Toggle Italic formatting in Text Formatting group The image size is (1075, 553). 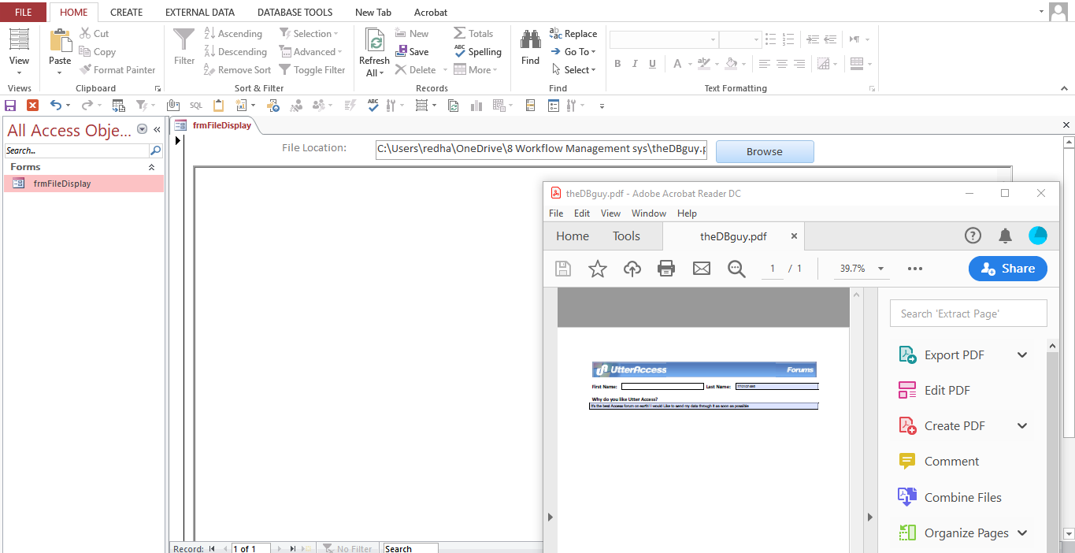tap(635, 64)
